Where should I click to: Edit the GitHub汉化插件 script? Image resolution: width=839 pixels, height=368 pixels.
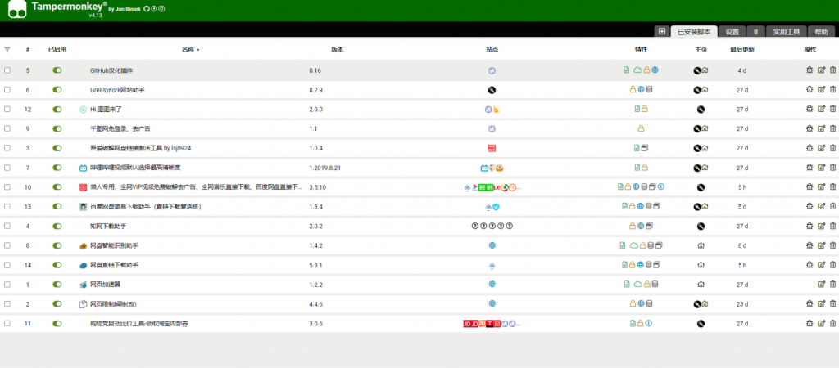[x=821, y=70]
